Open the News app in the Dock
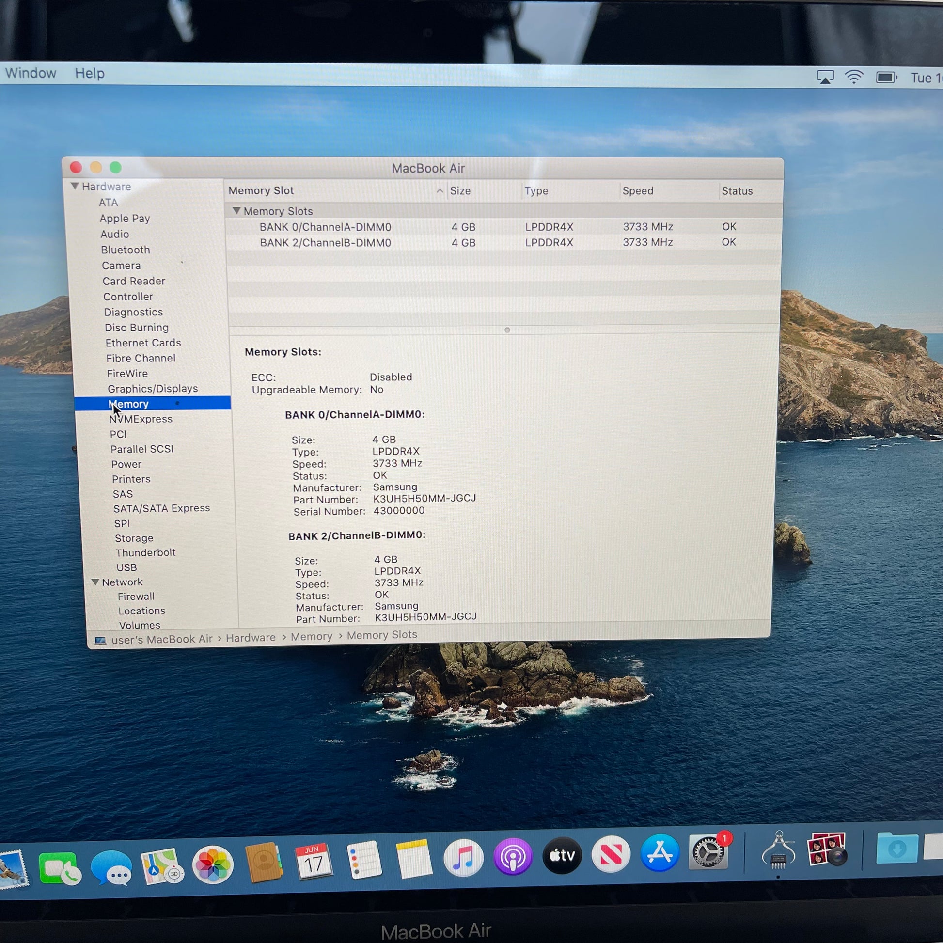This screenshot has width=943, height=943. (611, 854)
